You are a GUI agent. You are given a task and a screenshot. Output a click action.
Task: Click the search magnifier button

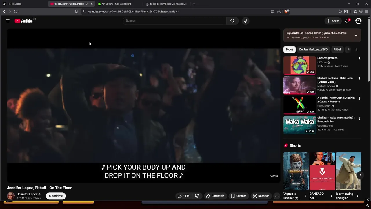click(232, 21)
